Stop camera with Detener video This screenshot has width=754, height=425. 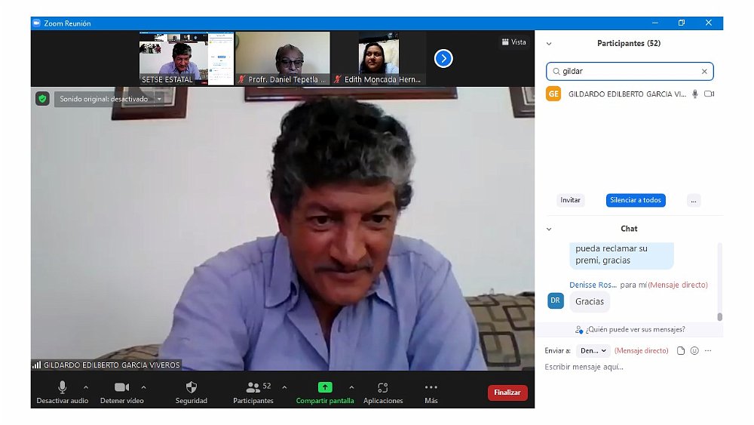(121, 387)
